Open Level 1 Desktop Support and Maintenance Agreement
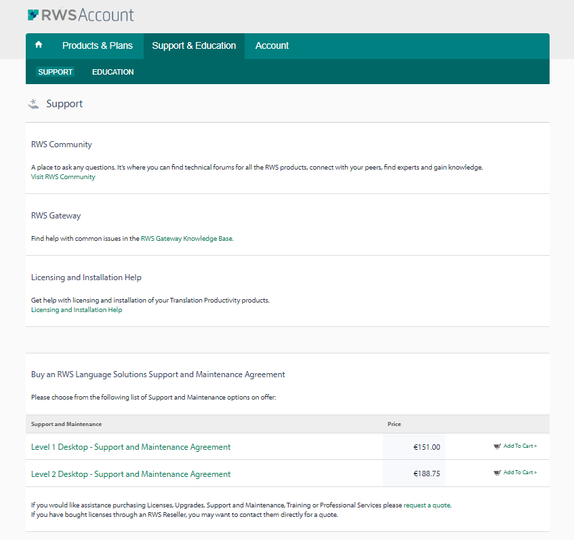The height and width of the screenshot is (540, 574). (x=131, y=447)
